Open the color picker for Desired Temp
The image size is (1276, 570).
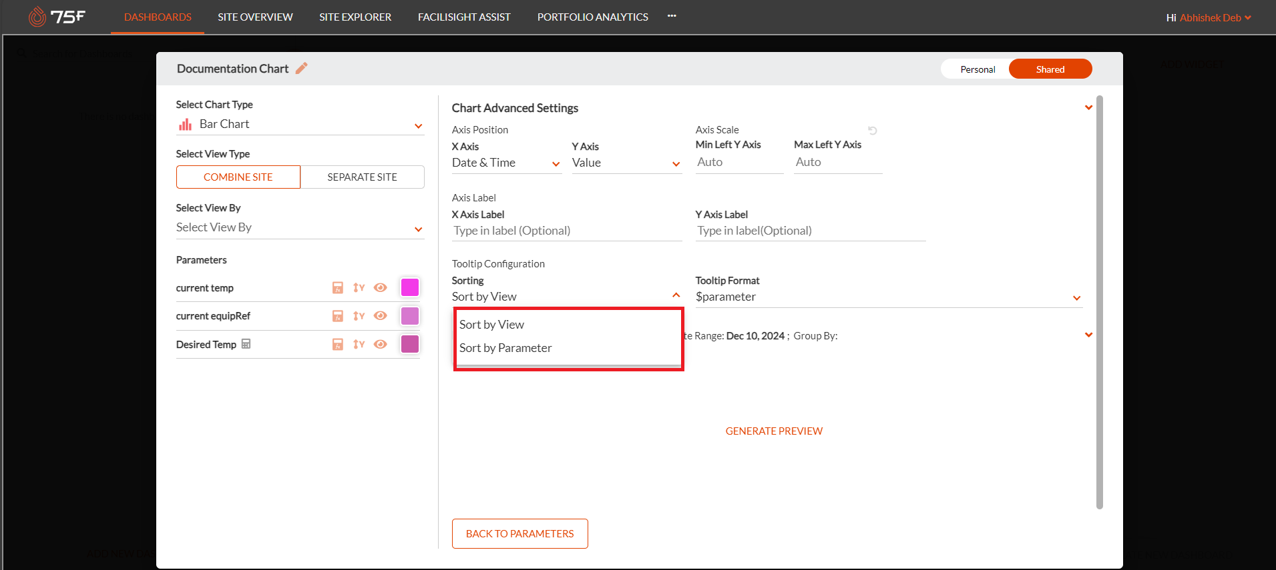coord(410,344)
